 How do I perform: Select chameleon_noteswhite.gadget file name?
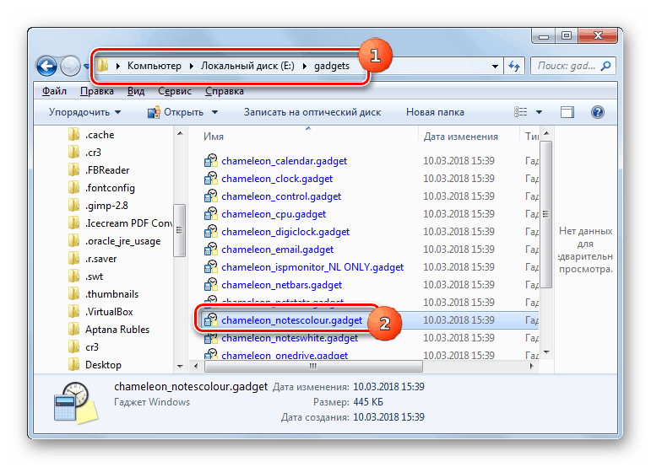(x=290, y=338)
